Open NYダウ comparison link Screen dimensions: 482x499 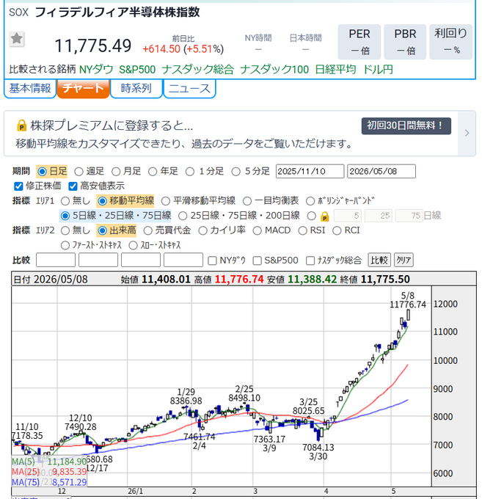coord(96,70)
